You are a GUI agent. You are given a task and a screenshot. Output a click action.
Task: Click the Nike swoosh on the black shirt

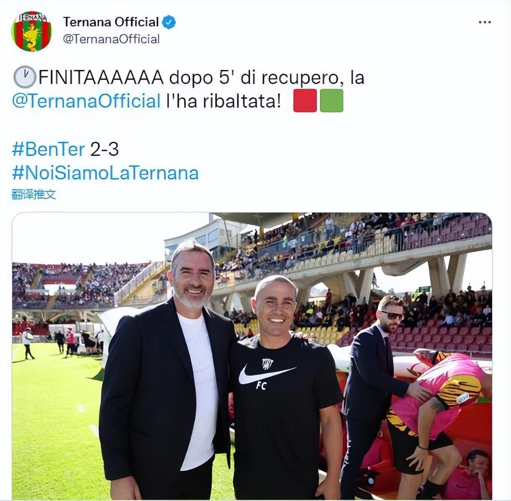tap(266, 374)
